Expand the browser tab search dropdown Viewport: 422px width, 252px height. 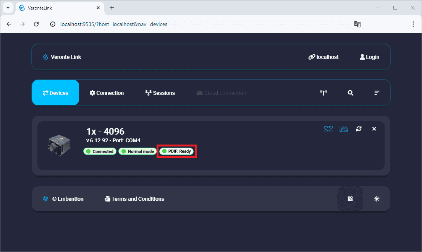click(x=8, y=8)
